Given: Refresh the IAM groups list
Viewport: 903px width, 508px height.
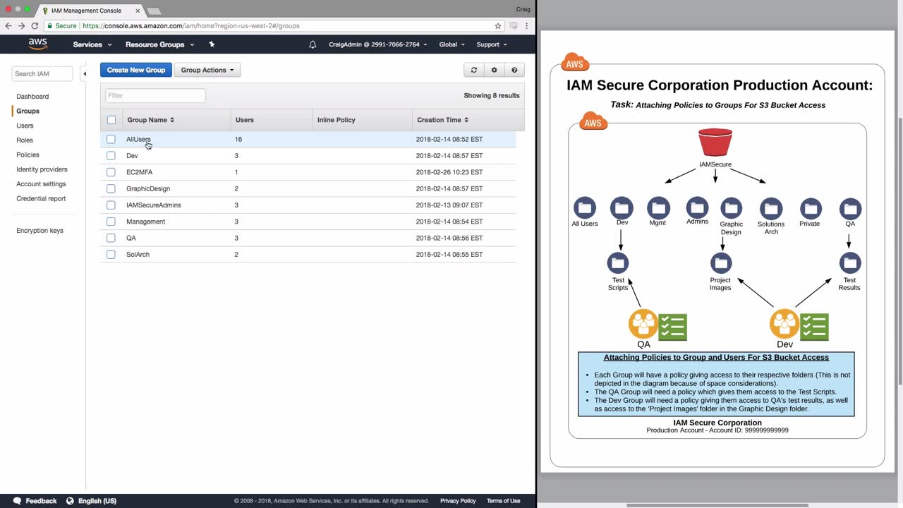Looking at the screenshot, I should click(x=473, y=70).
